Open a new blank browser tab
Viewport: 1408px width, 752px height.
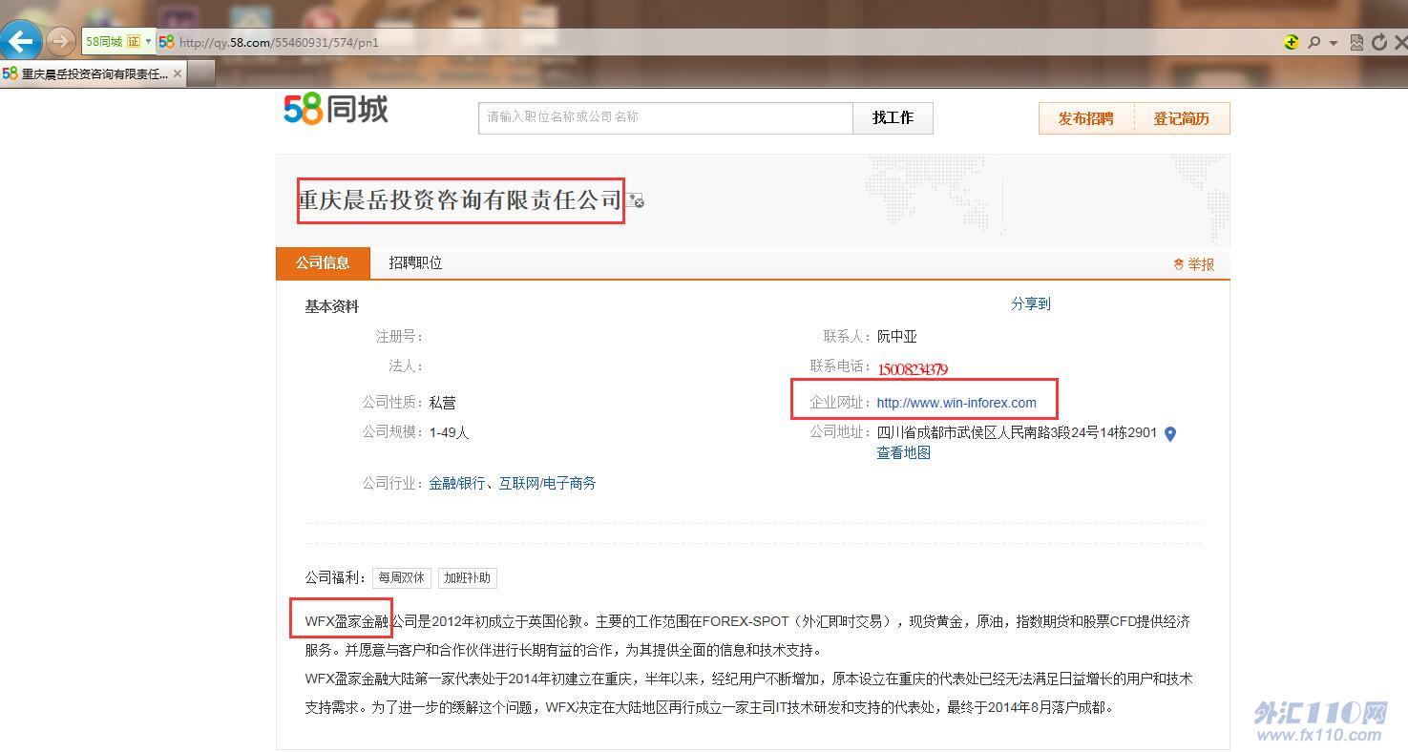(200, 73)
